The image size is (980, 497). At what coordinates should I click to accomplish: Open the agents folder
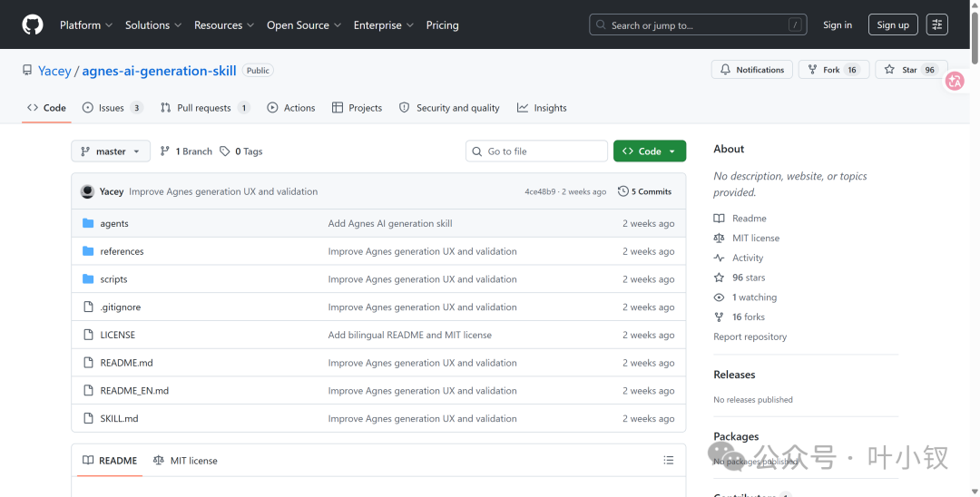pyautogui.click(x=114, y=223)
